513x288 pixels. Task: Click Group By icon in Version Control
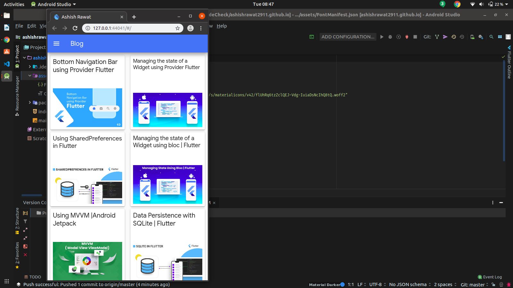coord(25,213)
